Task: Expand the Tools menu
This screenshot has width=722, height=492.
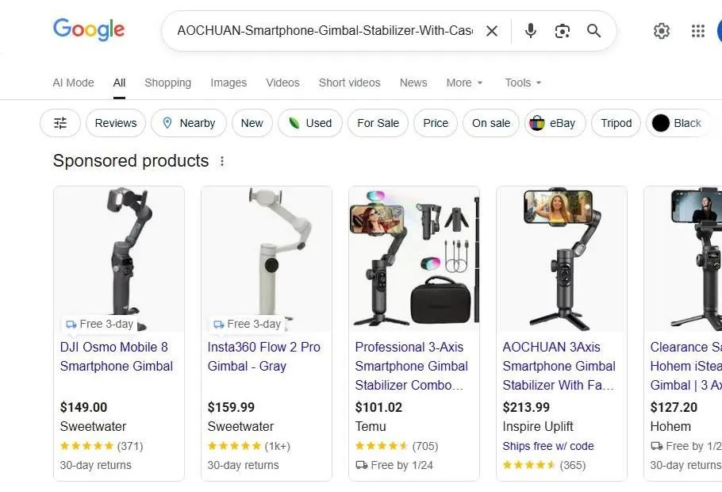Action: [x=522, y=83]
